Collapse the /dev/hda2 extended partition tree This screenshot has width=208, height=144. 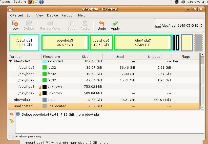click(10, 61)
